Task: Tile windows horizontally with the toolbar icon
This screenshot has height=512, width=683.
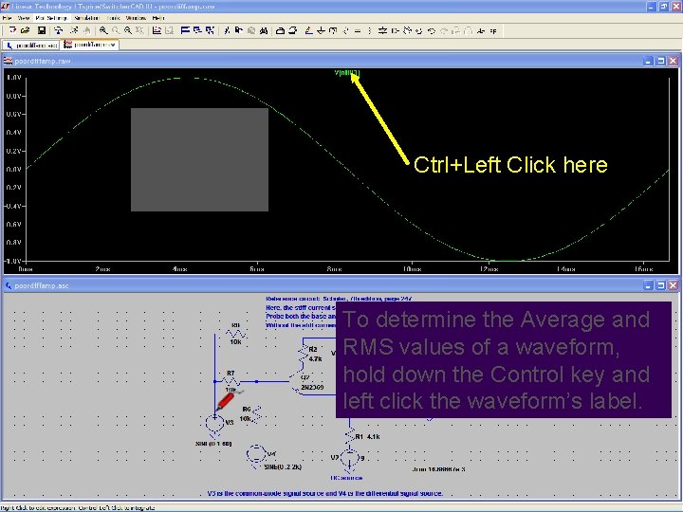Action: click(185, 30)
